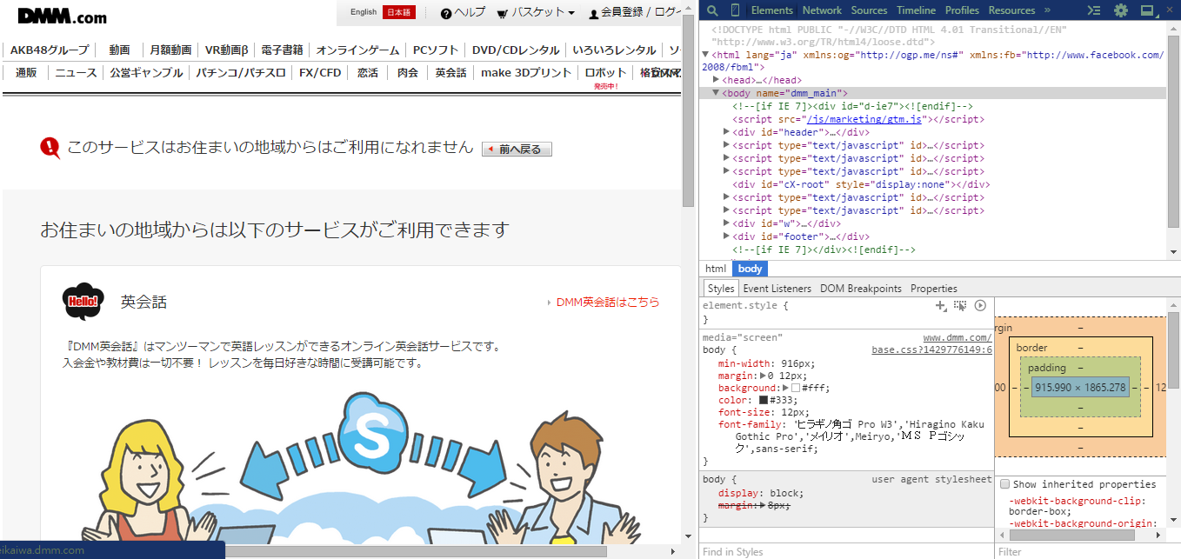This screenshot has height=559, width=1181.
Task: Open DevTools settings gear
Action: pyautogui.click(x=1121, y=10)
